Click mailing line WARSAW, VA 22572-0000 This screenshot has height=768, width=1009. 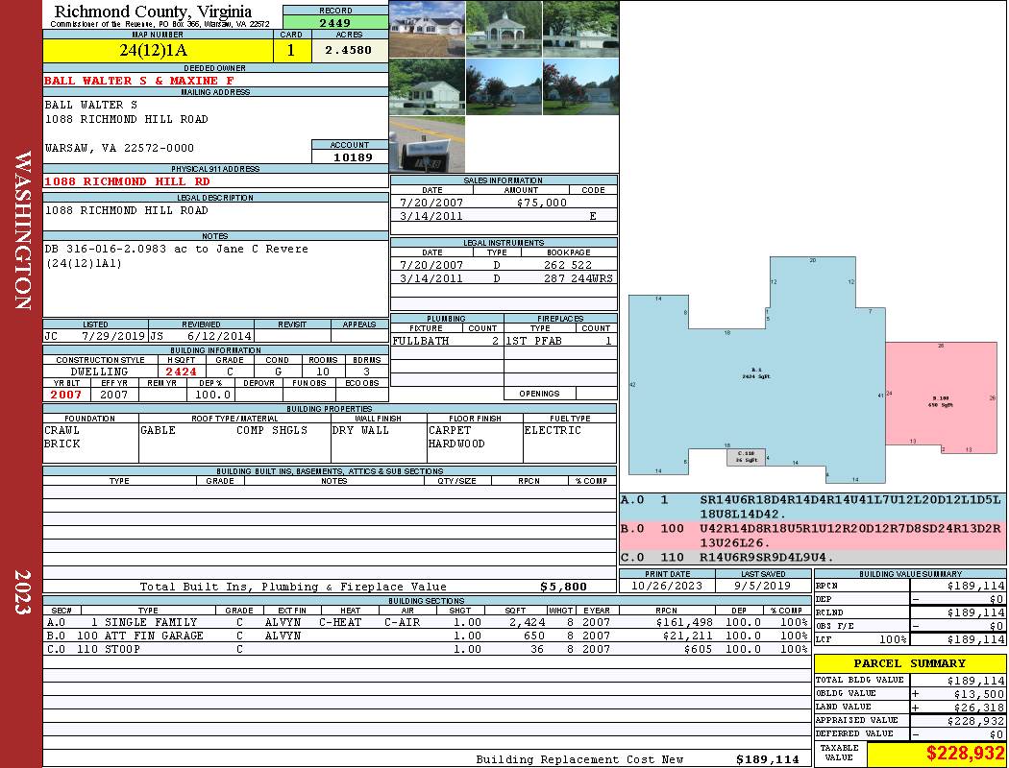click(119, 148)
